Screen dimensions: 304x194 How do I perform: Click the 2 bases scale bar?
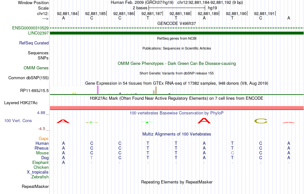[177, 8]
